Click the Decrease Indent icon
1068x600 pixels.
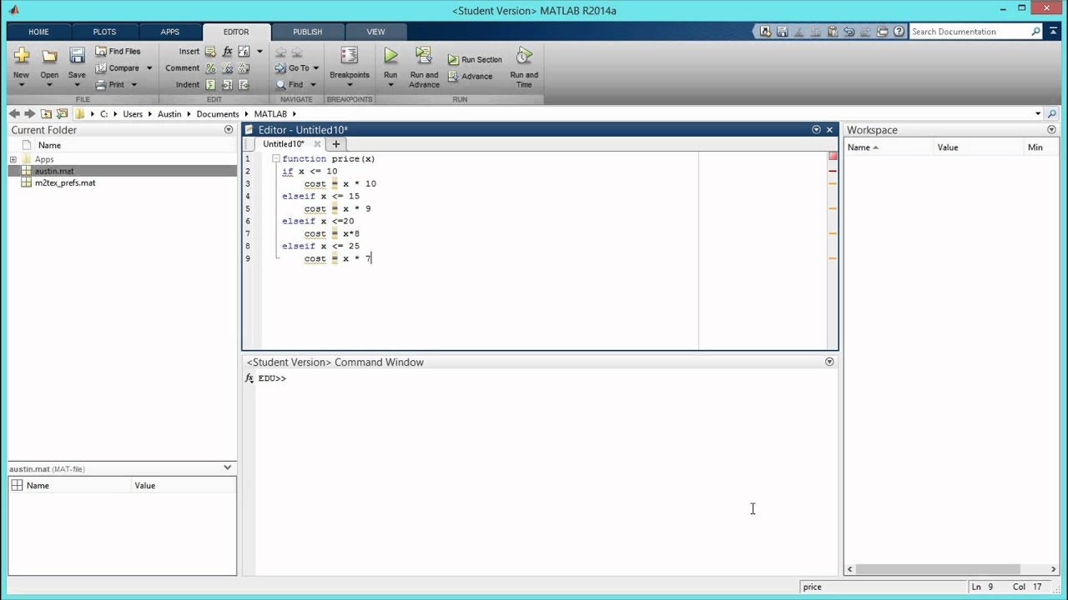[244, 85]
